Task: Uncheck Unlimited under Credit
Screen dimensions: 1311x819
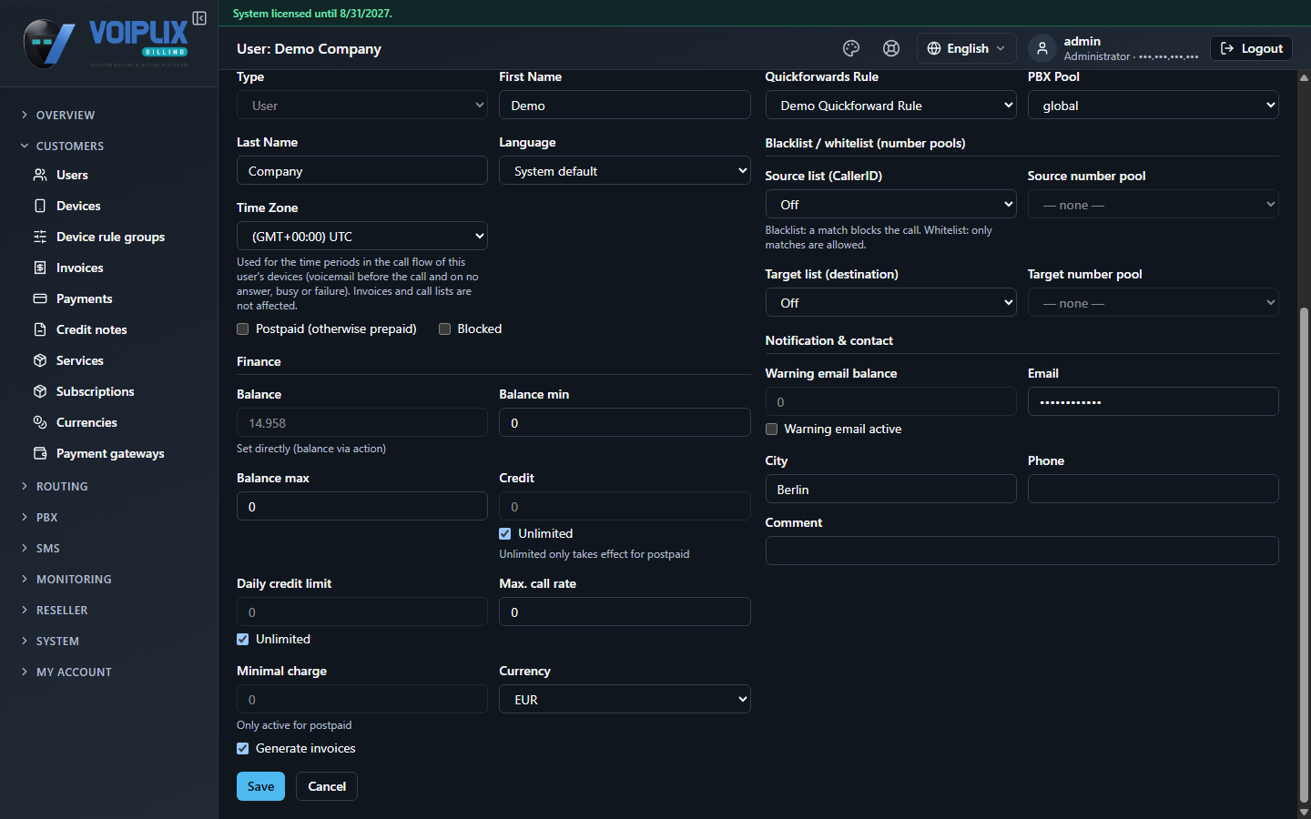Action: pos(505,534)
